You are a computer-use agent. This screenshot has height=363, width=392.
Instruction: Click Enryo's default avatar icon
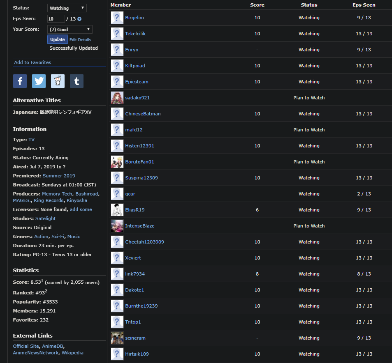coord(117,50)
